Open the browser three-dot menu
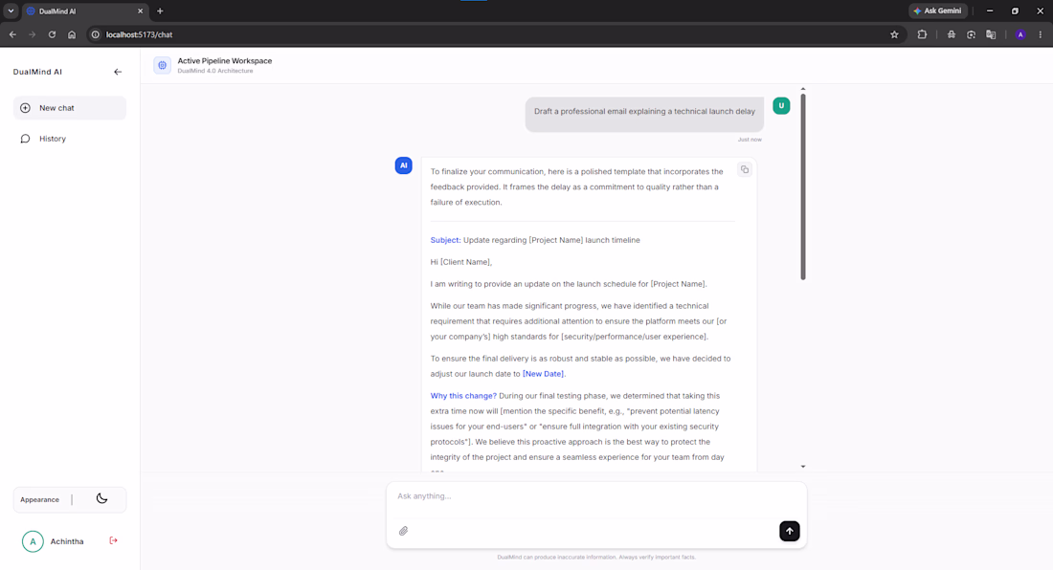 tap(1041, 34)
